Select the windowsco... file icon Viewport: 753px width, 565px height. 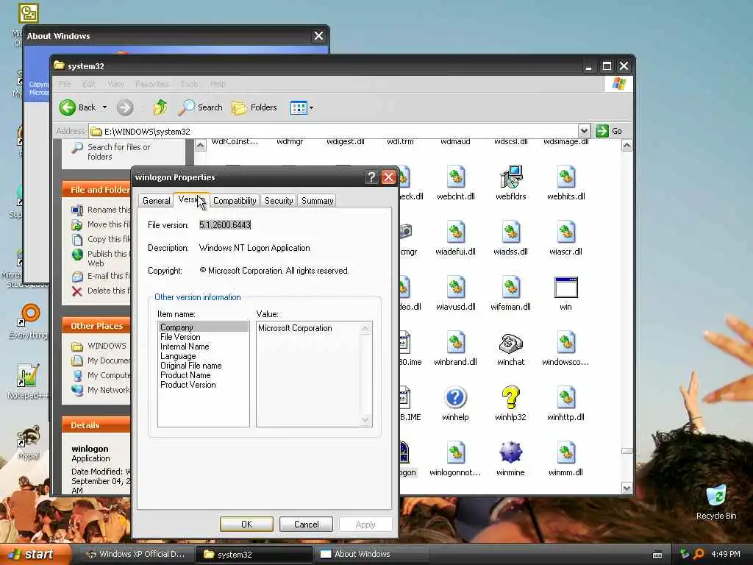(566, 342)
